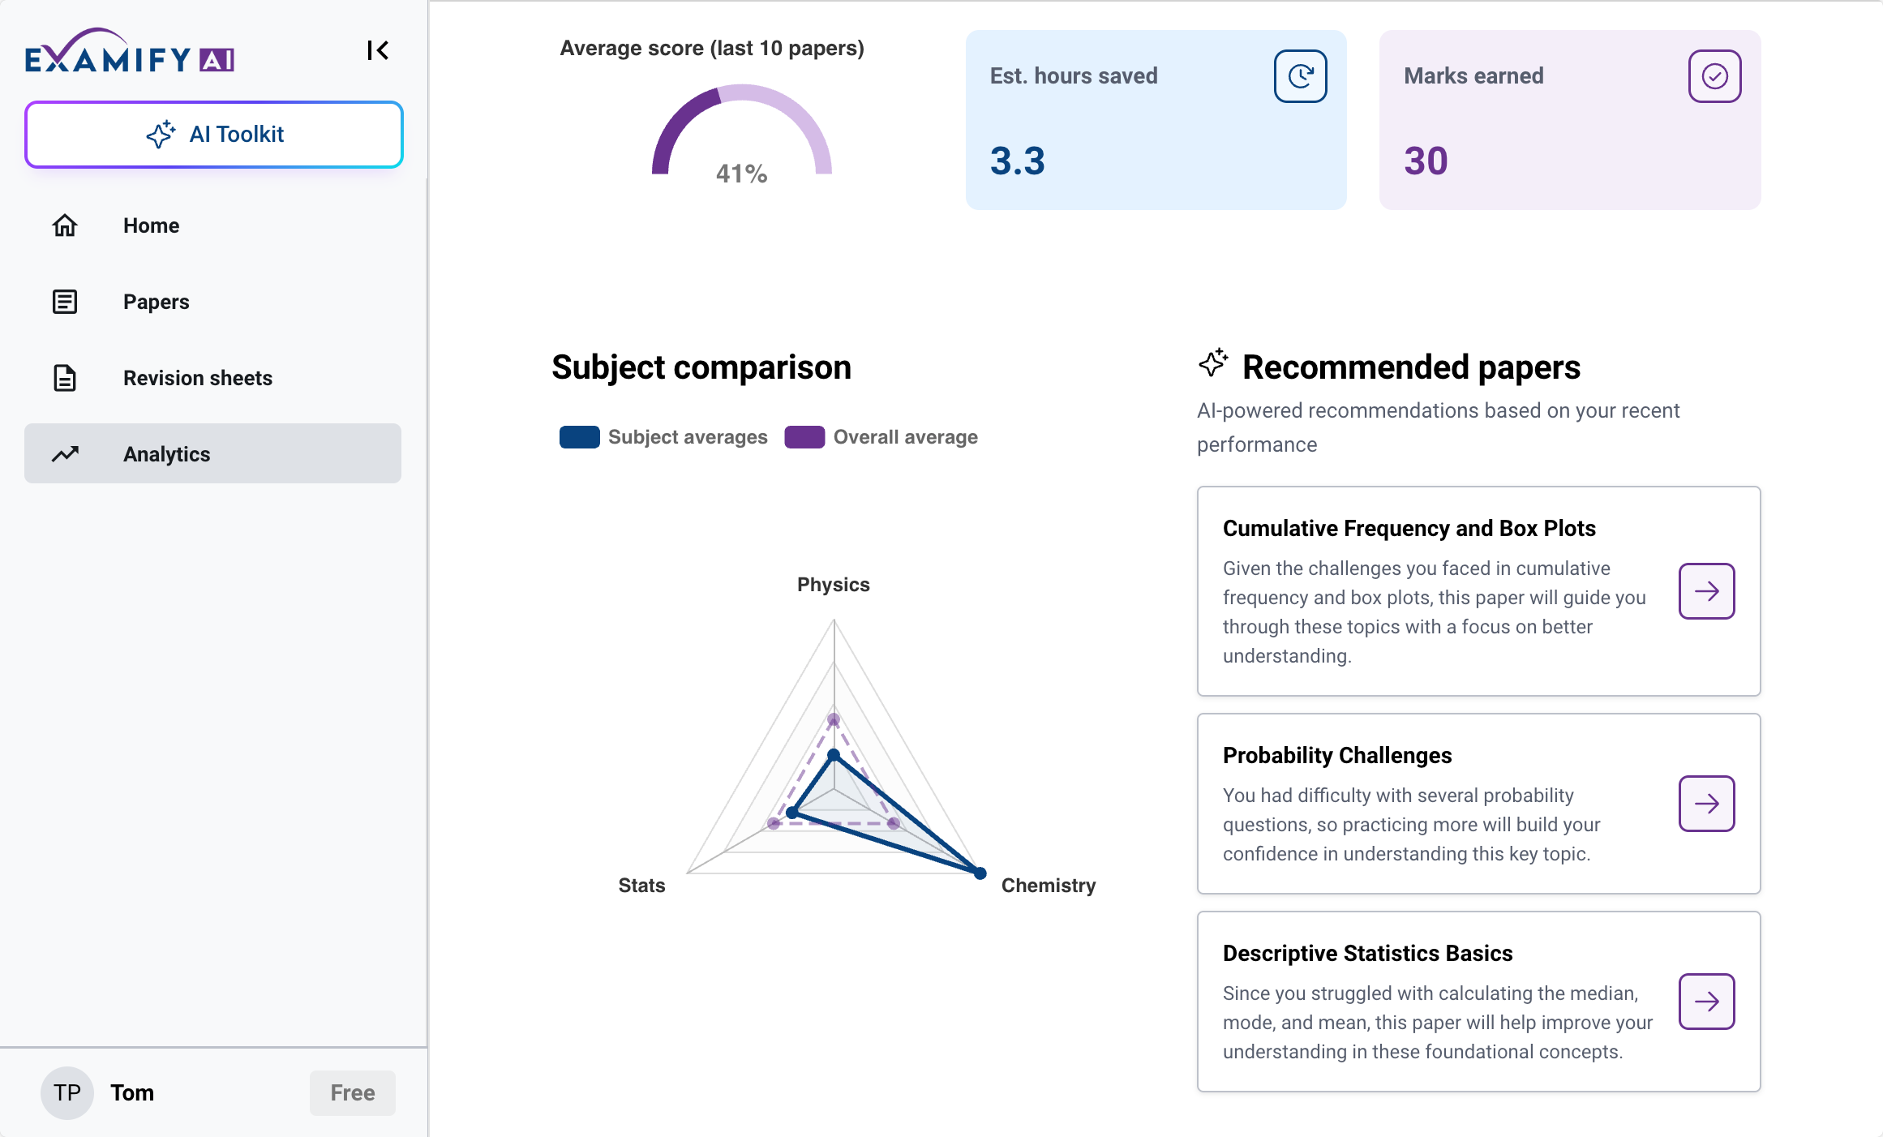Open Revision sheets in the sidebar

click(197, 378)
